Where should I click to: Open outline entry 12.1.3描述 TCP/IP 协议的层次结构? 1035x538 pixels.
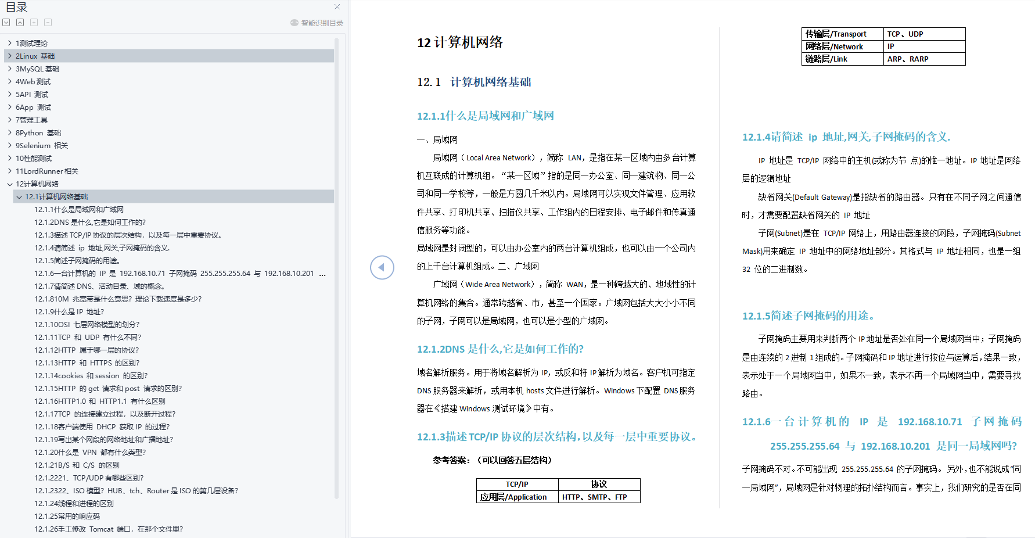(x=128, y=235)
